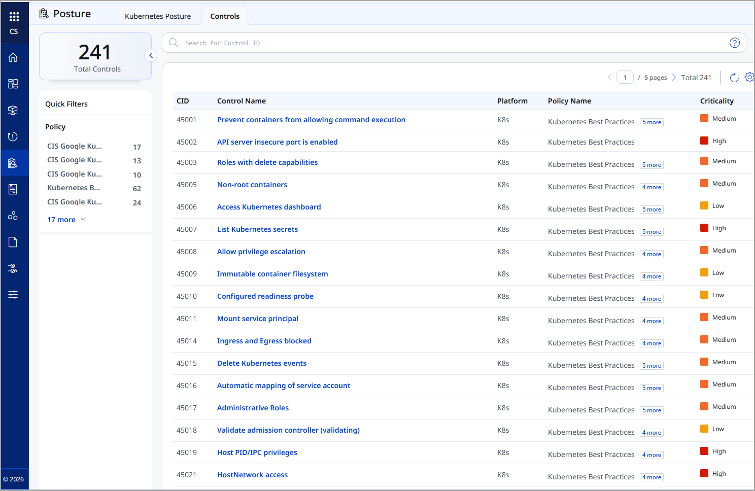Open the help question mark icon
Image resolution: width=755 pixels, height=491 pixels.
[x=734, y=43]
